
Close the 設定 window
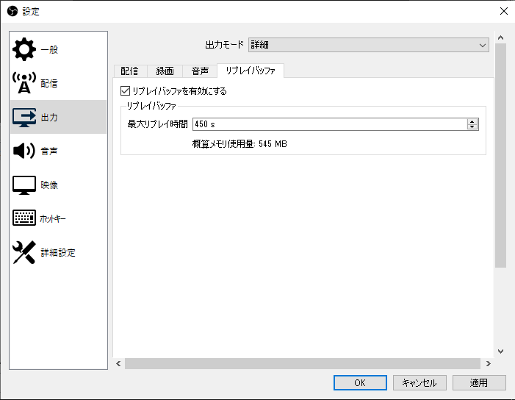[x=504, y=11]
